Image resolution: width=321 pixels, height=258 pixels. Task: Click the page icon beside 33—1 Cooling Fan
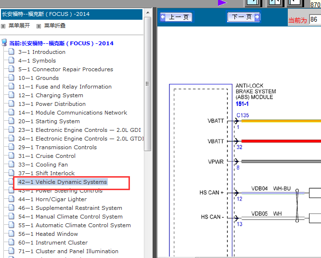click(12, 164)
